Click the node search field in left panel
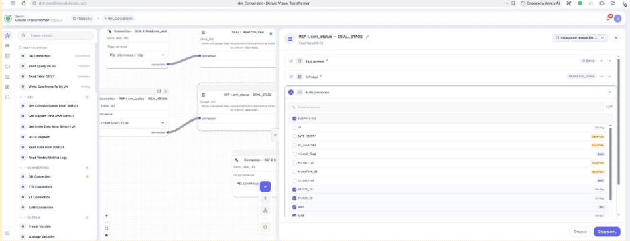This screenshot has width=630, height=241. point(56,35)
